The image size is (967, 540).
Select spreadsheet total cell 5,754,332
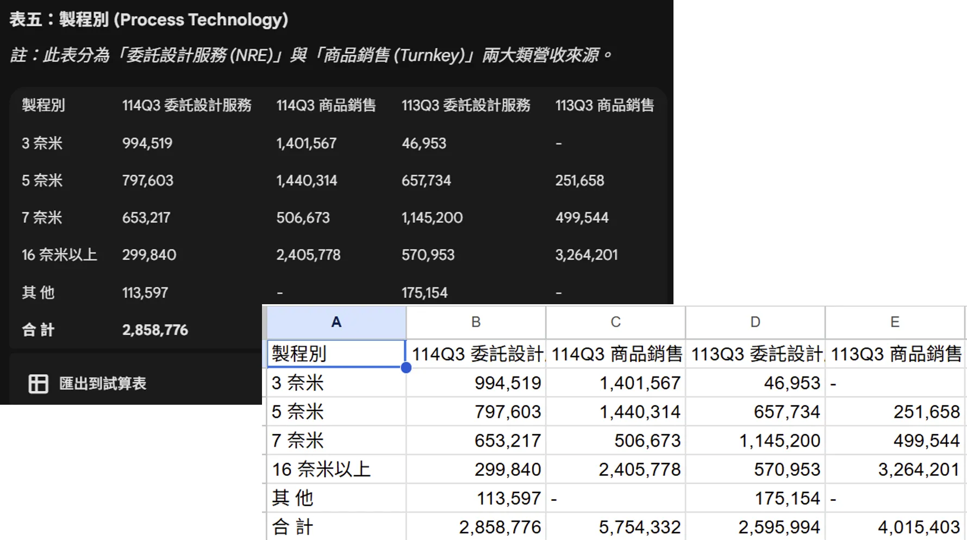[x=615, y=526]
